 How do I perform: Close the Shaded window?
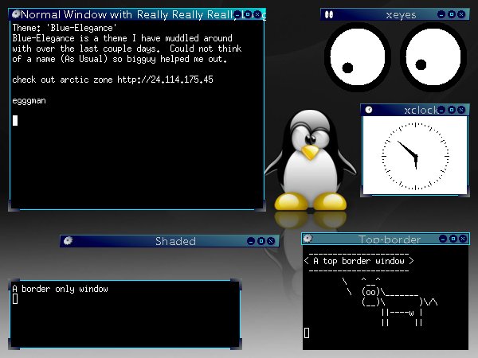(271, 241)
